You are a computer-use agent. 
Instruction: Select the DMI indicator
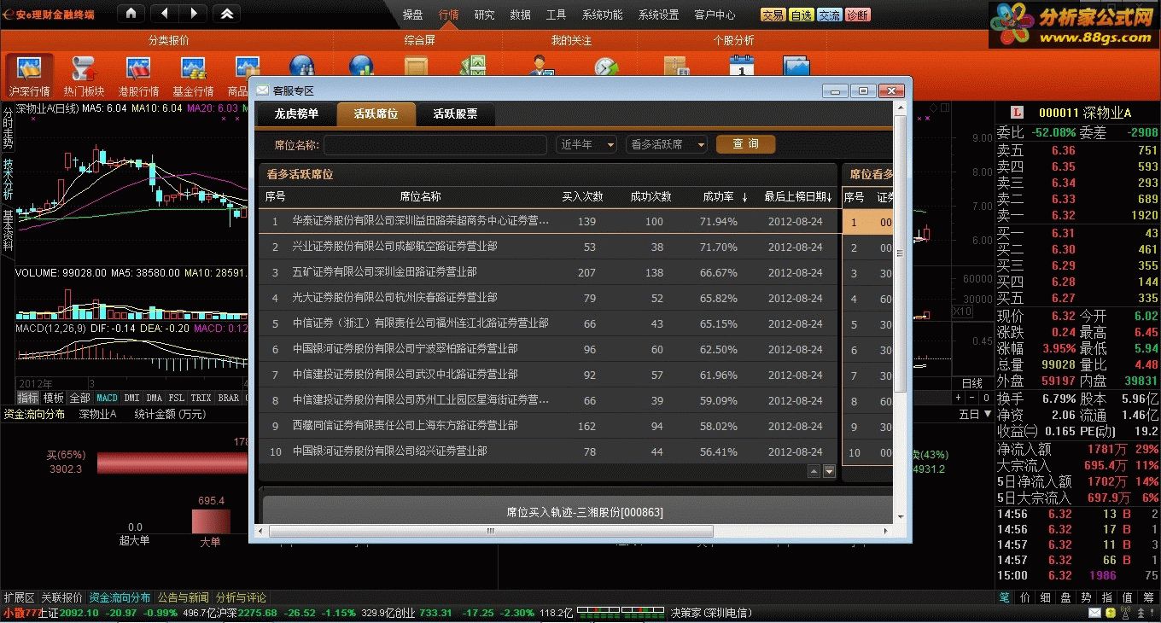pos(131,398)
